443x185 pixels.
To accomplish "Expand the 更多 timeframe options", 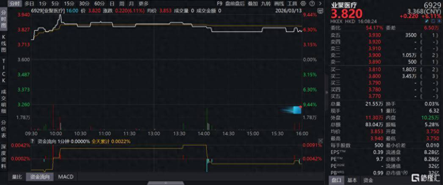I will pyautogui.click(x=144, y=3).
